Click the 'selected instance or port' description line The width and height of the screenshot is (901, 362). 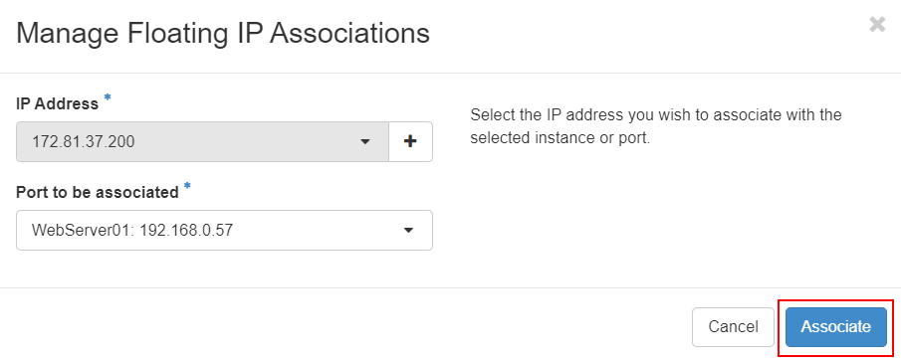pos(560,138)
